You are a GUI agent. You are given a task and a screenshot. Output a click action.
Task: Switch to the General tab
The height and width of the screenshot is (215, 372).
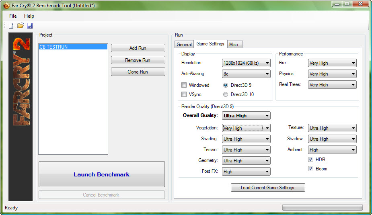pos(184,45)
